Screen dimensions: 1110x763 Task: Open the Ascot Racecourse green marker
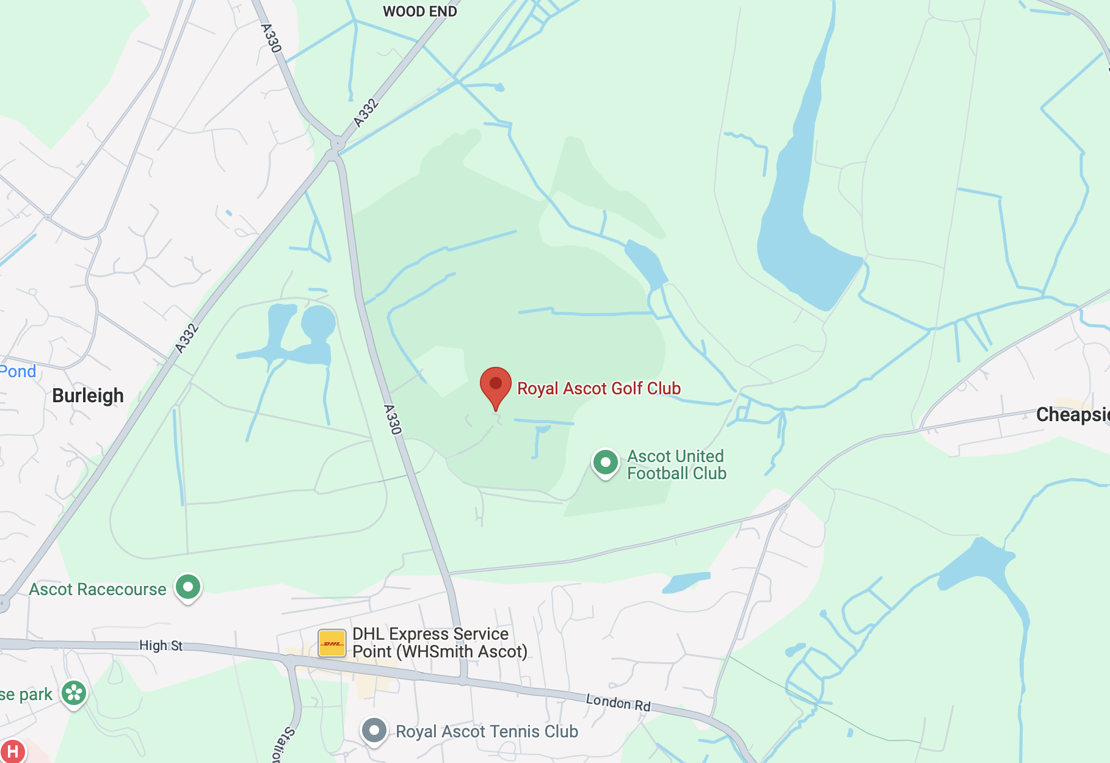tap(188, 588)
